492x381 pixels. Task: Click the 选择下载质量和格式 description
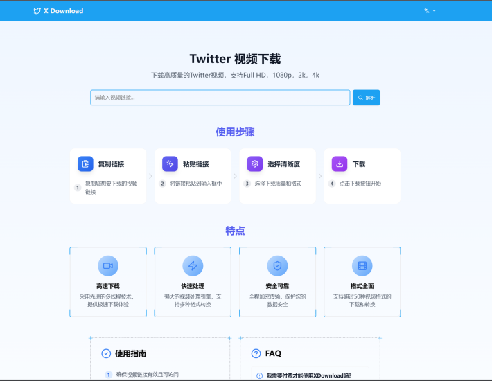(x=278, y=184)
